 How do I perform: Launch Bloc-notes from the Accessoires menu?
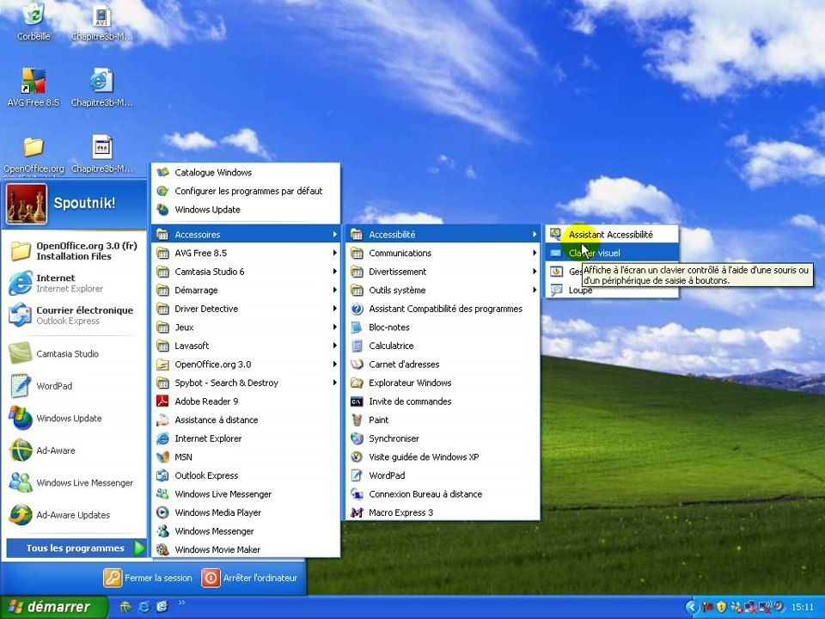click(x=388, y=328)
